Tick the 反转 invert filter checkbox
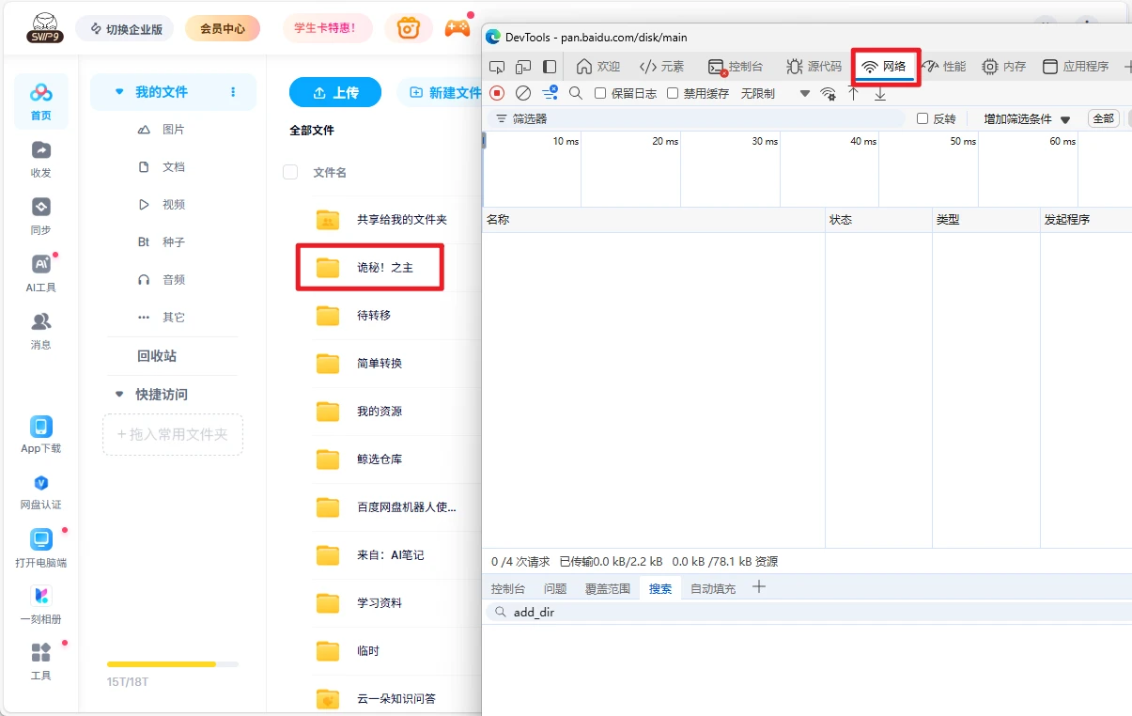The image size is (1132, 716). [923, 118]
